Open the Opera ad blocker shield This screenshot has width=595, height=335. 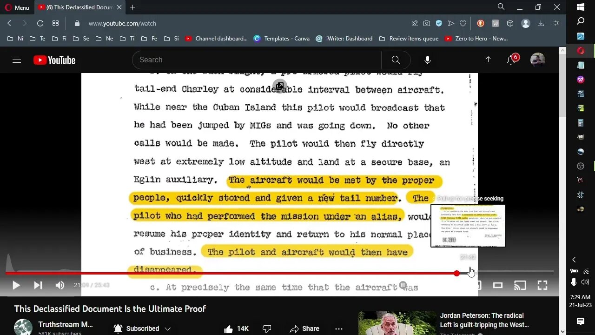click(439, 23)
